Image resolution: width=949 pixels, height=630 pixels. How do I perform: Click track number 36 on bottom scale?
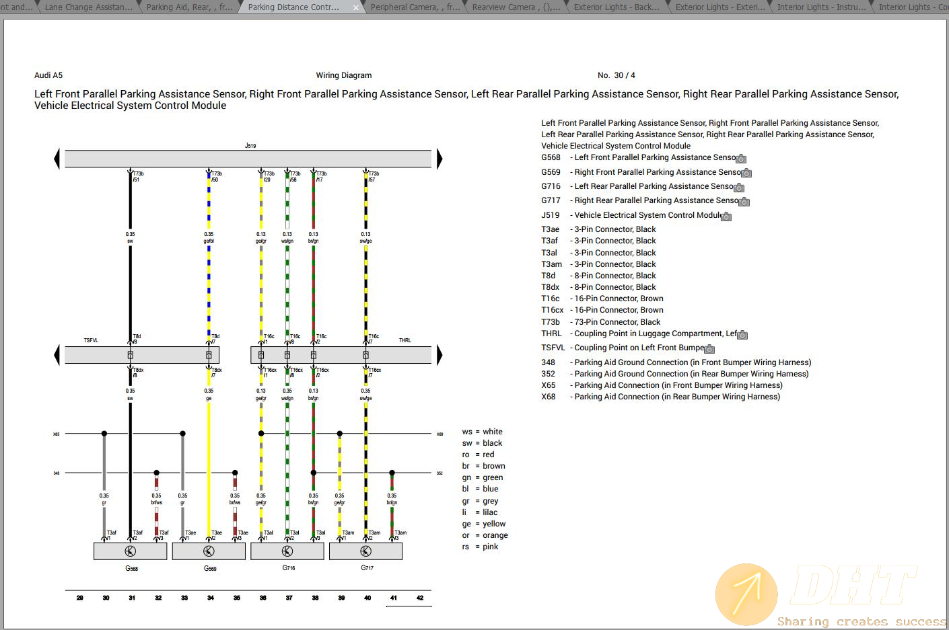(262, 598)
